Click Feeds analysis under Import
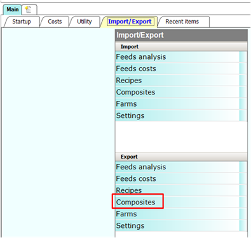The image size is (251, 238). point(181,57)
